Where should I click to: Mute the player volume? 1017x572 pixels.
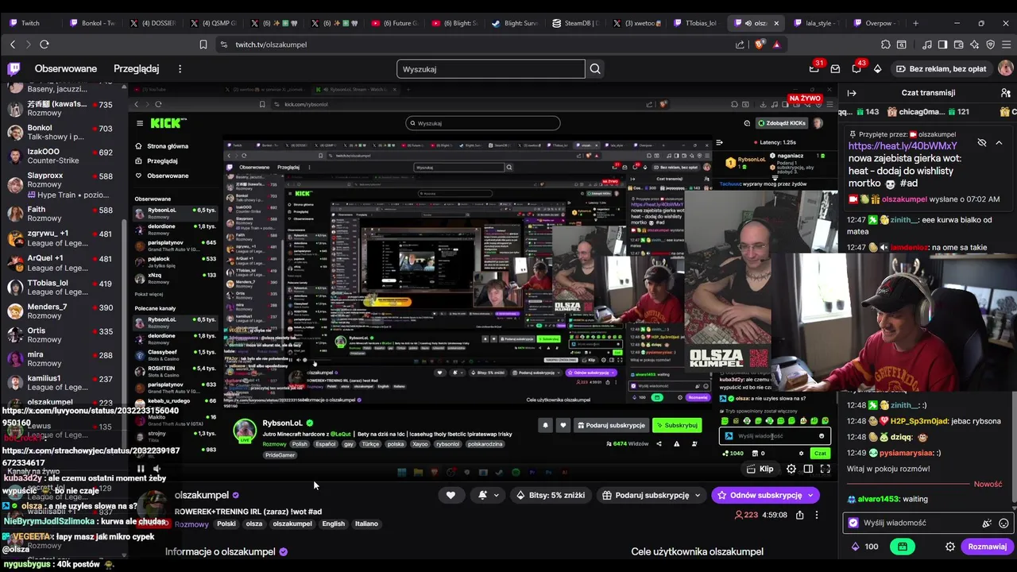(x=157, y=469)
